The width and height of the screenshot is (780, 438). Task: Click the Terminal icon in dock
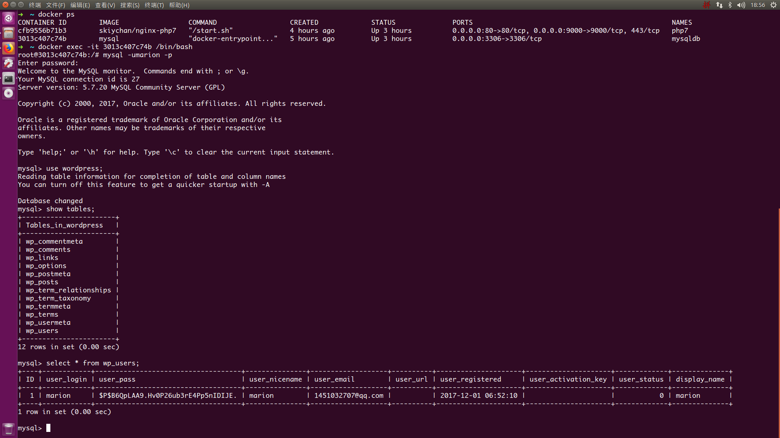point(9,78)
